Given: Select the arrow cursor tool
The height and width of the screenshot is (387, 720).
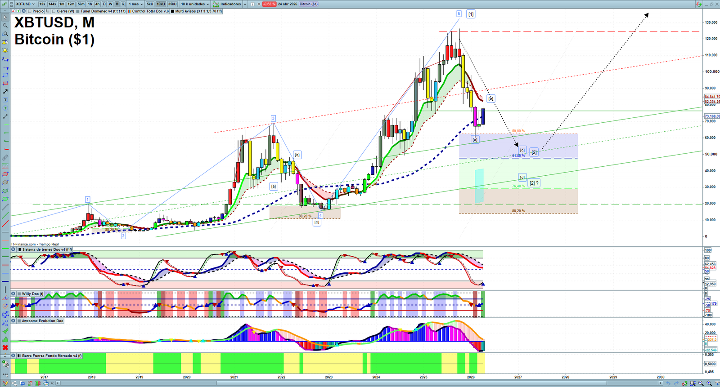Looking at the screenshot, I should (5, 18).
